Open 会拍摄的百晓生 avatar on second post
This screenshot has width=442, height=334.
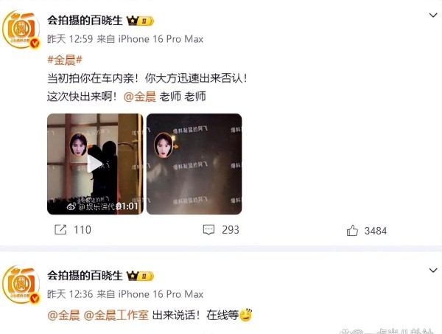click(21, 285)
